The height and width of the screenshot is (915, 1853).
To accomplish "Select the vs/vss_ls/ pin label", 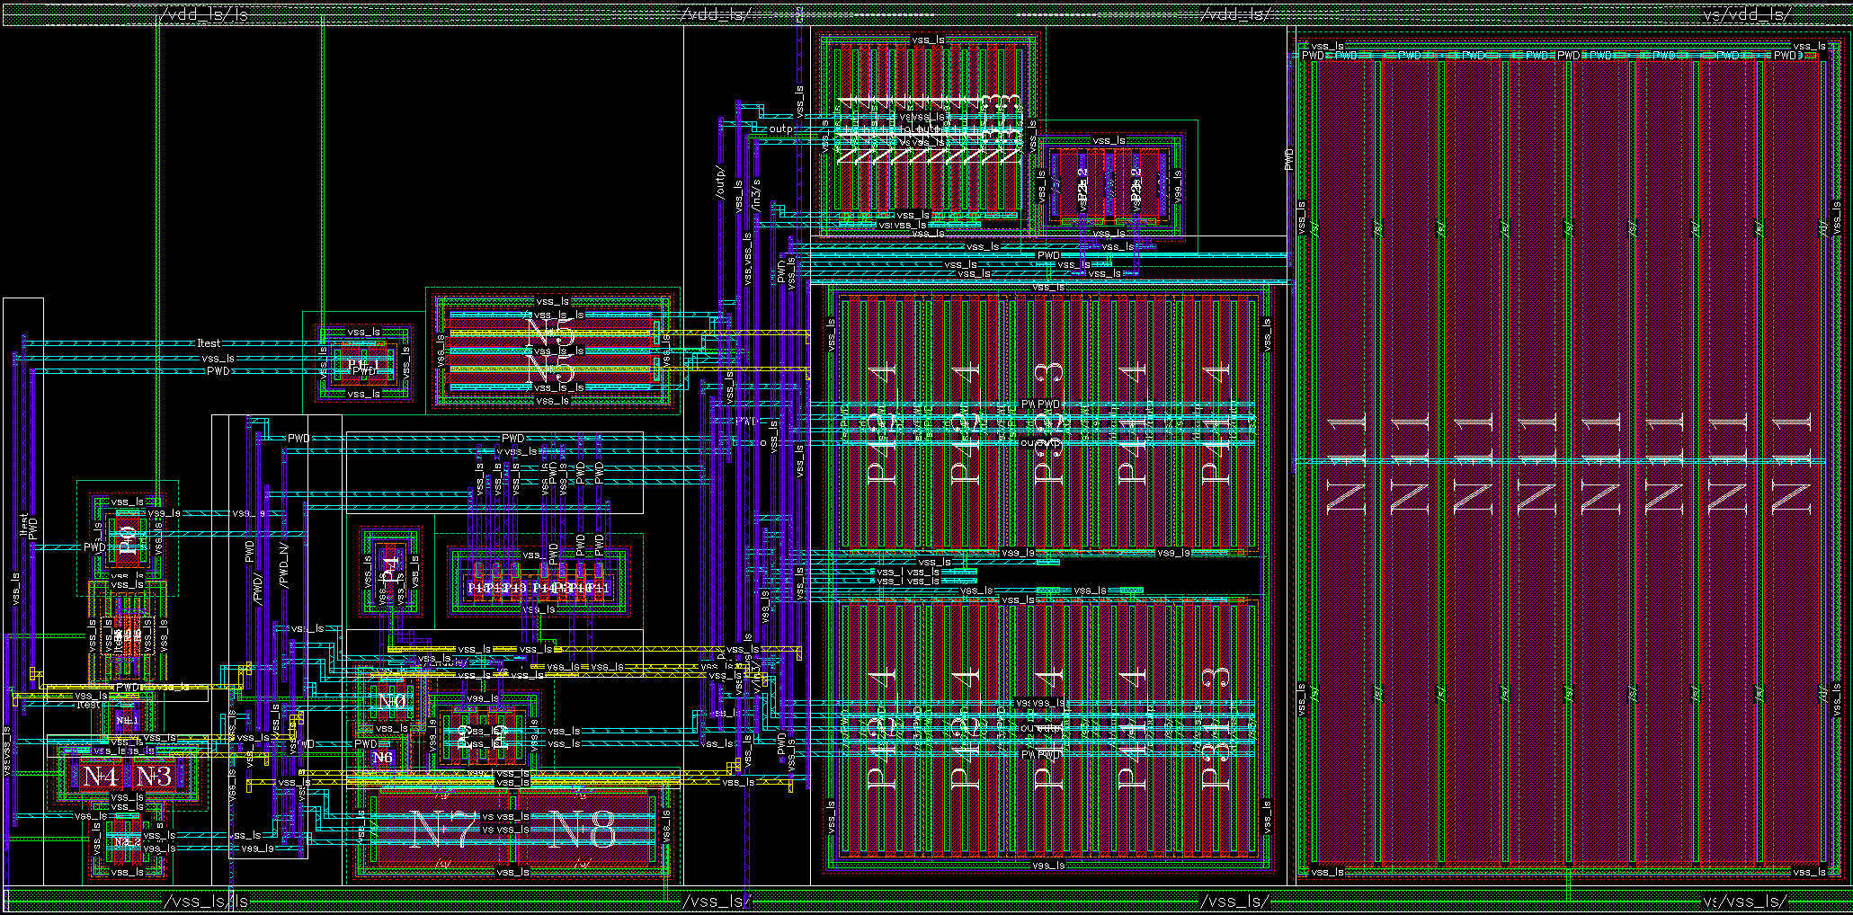I will pos(1745,901).
